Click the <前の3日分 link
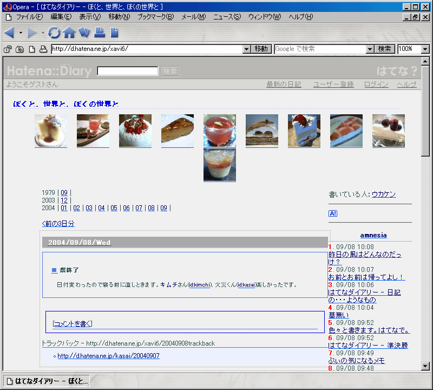Image resolution: width=433 pixels, height=390 pixels. (x=58, y=224)
